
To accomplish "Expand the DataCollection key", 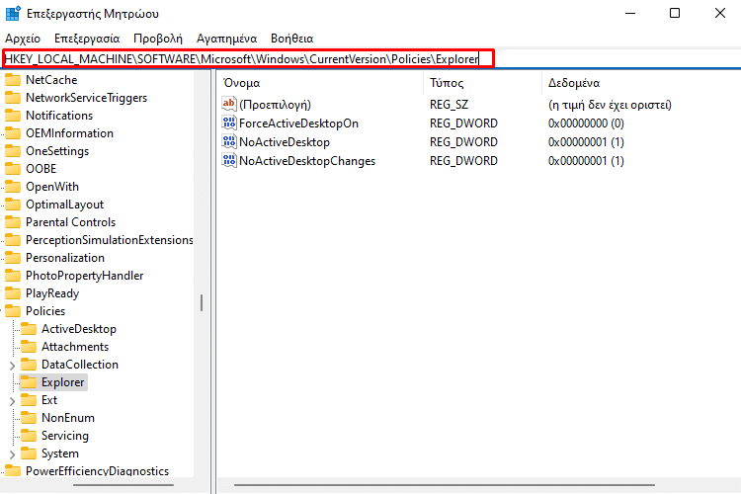I will tap(12, 366).
